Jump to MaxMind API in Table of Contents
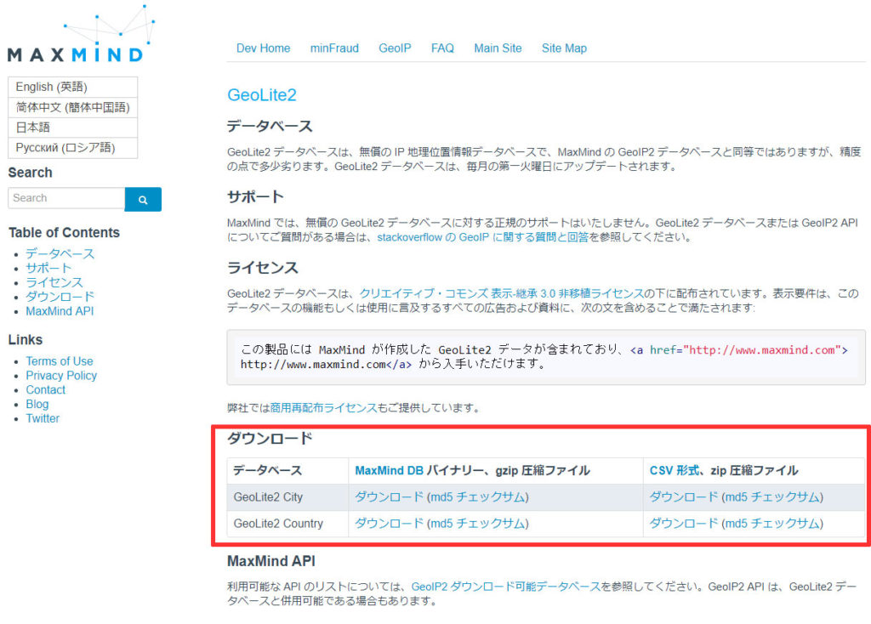Screen dimensions: 871x624 (x=60, y=311)
